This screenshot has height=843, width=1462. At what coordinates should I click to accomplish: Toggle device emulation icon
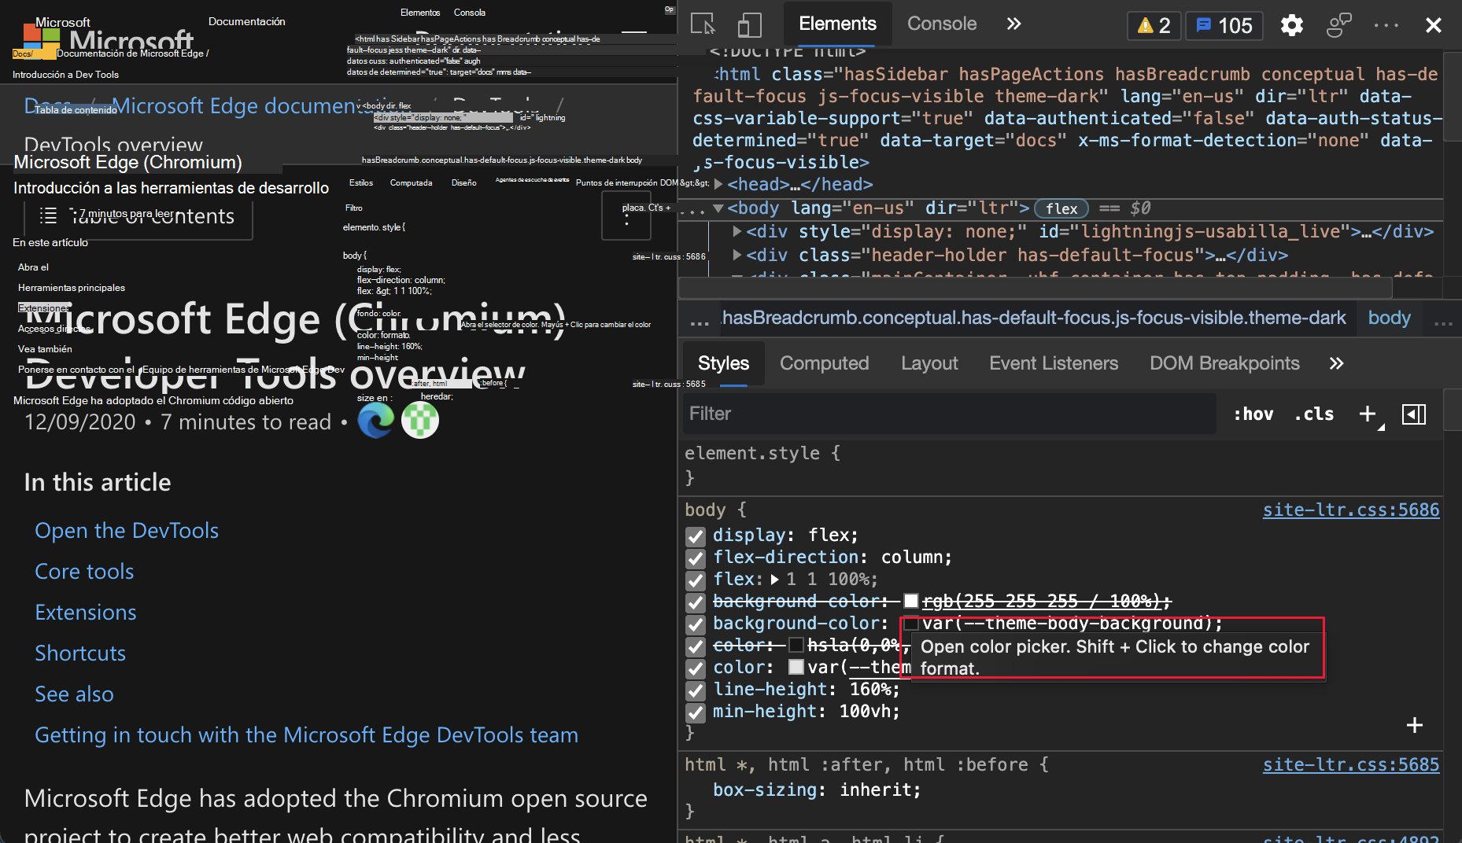point(750,24)
